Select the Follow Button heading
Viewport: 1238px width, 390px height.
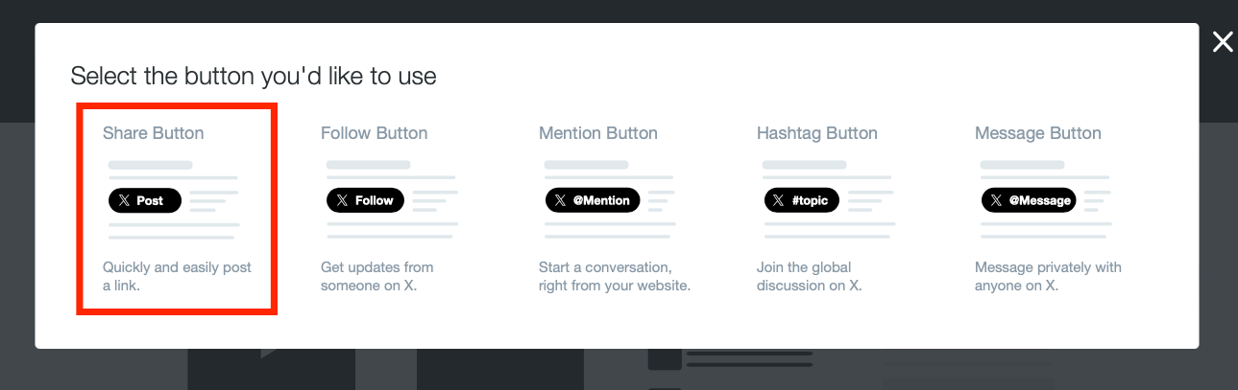click(x=375, y=133)
